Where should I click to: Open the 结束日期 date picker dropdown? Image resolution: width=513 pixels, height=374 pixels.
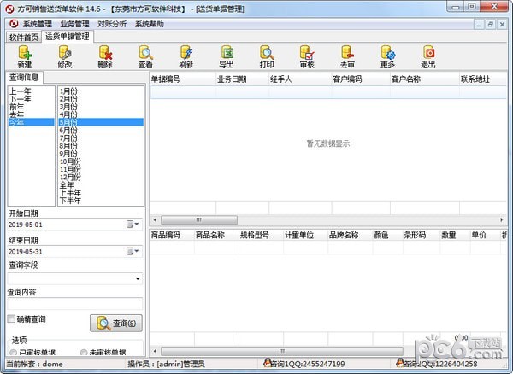tap(133, 252)
